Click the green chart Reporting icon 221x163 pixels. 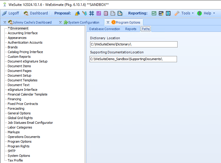154,13
